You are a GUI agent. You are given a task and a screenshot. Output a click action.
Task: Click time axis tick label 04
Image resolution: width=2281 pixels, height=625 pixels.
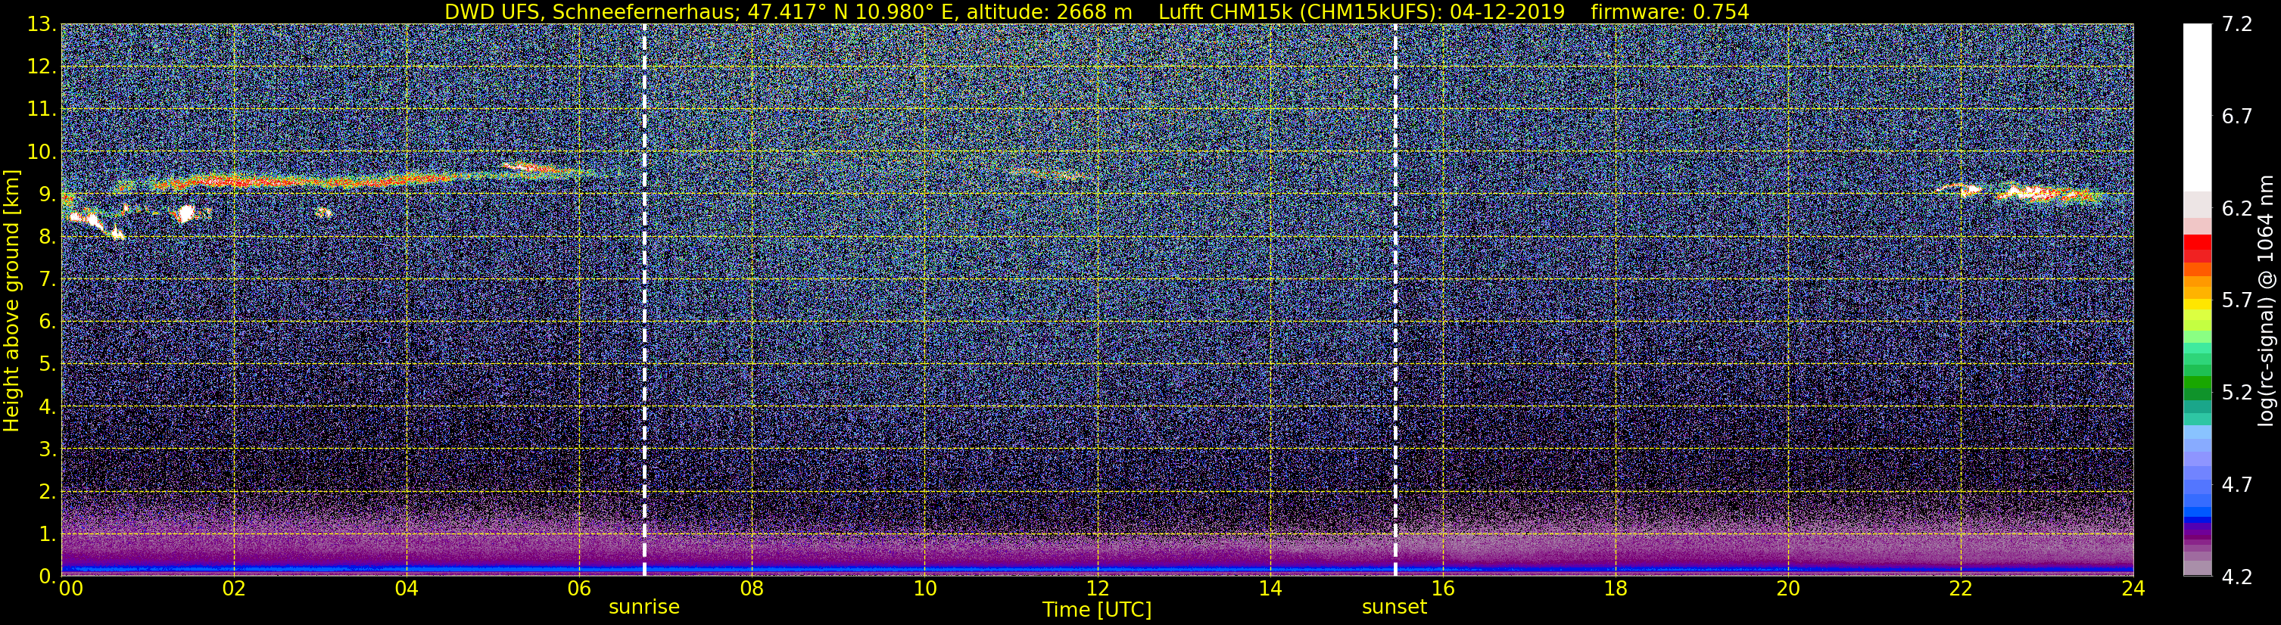click(x=407, y=589)
